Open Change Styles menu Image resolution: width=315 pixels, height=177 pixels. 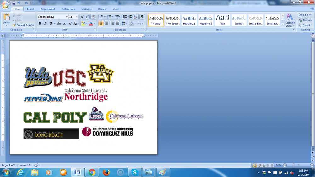(290, 20)
